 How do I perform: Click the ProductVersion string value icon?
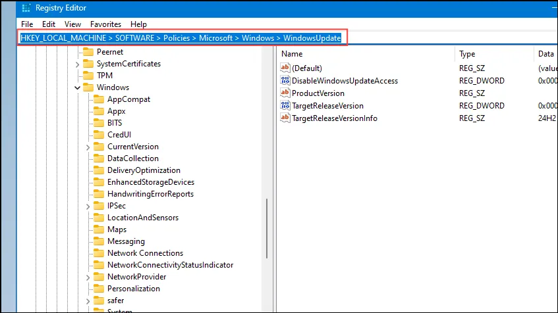tap(285, 93)
